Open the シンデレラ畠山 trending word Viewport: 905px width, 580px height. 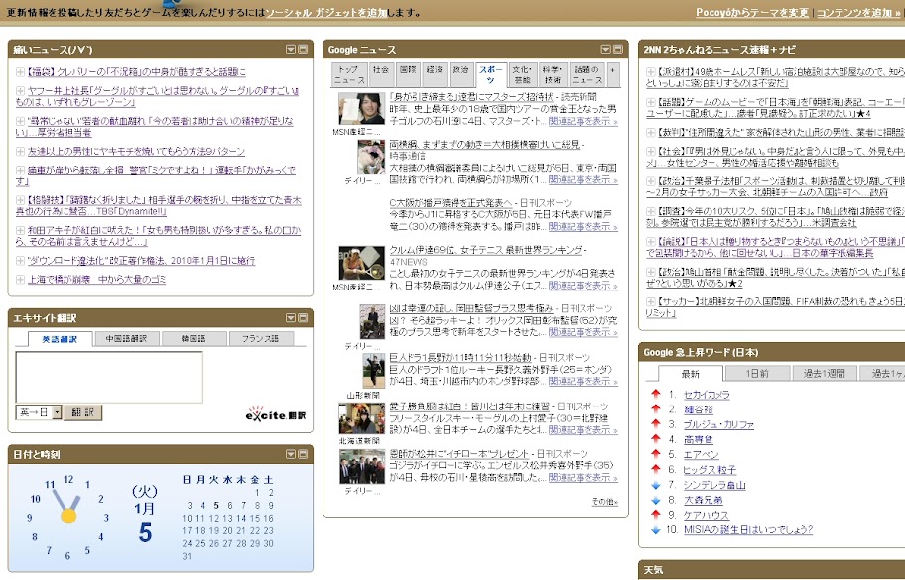[714, 485]
